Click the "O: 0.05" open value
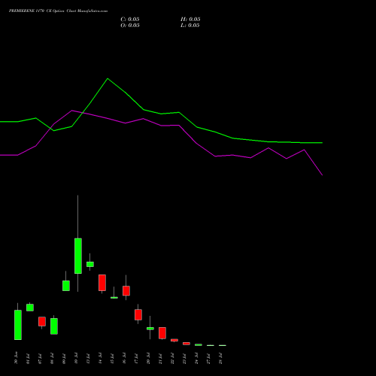This screenshot has width=376, height=376. pos(130,26)
